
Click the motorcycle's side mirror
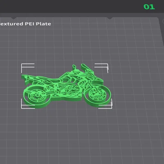74,67
